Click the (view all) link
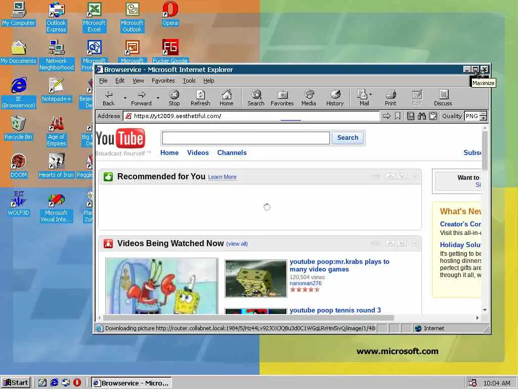This screenshot has width=518, height=389. [x=237, y=244]
